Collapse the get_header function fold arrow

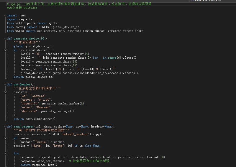tap(5, 85)
